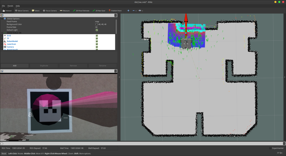
Task: Click the TF axes icon
Action: (x=5, y=38)
